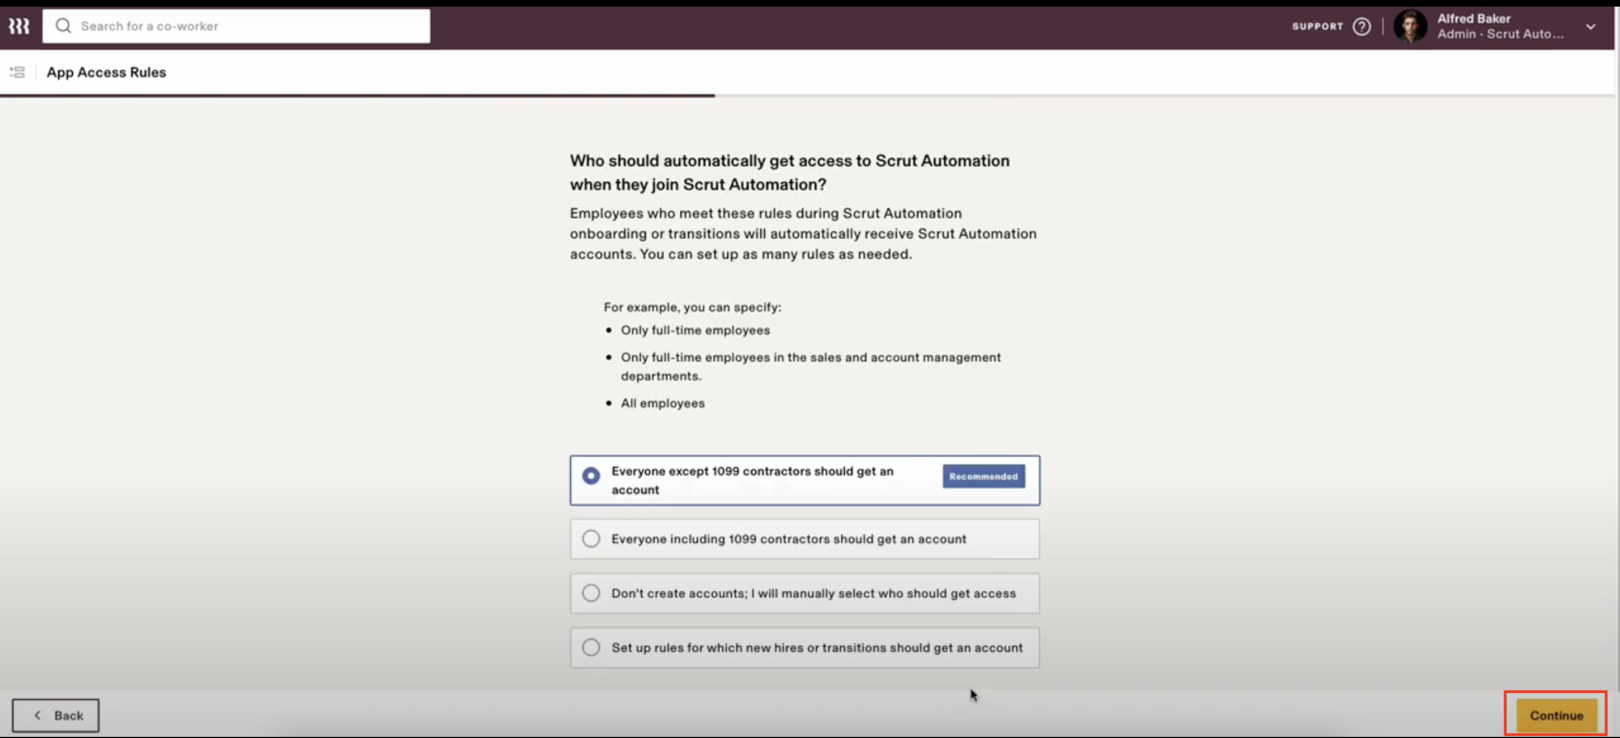The image size is (1620, 738).
Task: Select Everyone except 1099 contractors option
Action: pyautogui.click(x=804, y=480)
